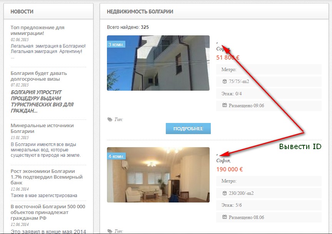
Task: Click the 'Размещено 08.06' text
Action: (246, 217)
